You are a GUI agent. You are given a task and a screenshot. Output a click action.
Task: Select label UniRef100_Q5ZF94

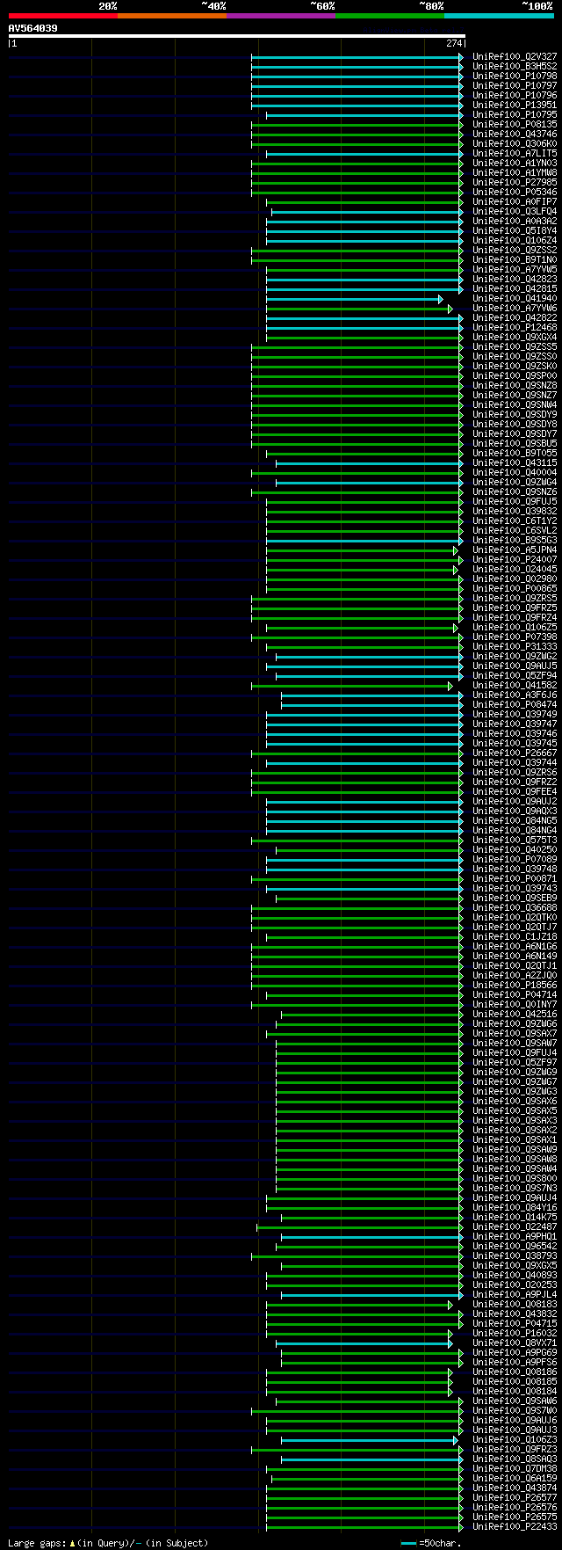[515, 676]
